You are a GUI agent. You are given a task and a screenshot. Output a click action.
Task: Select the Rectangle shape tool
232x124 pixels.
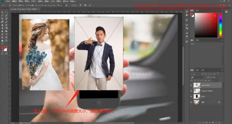click(x=6, y=37)
